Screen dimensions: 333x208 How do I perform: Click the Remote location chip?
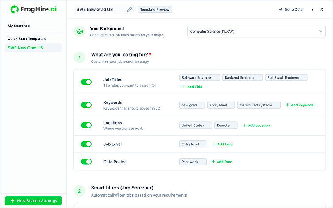(x=226, y=125)
